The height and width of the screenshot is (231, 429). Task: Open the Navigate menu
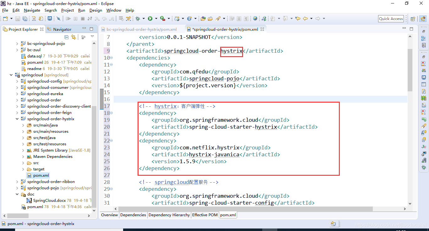[x=32, y=10]
